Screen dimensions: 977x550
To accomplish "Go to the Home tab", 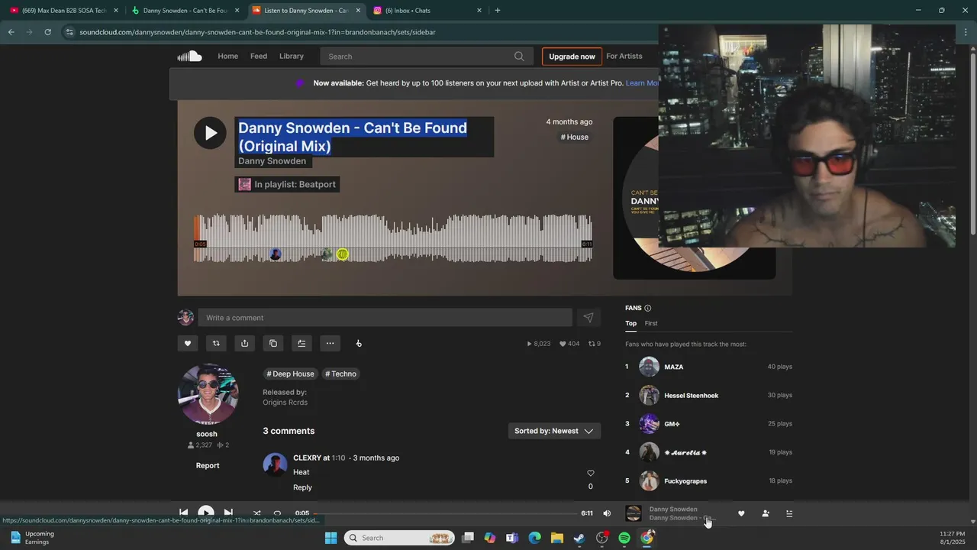I will click(228, 56).
